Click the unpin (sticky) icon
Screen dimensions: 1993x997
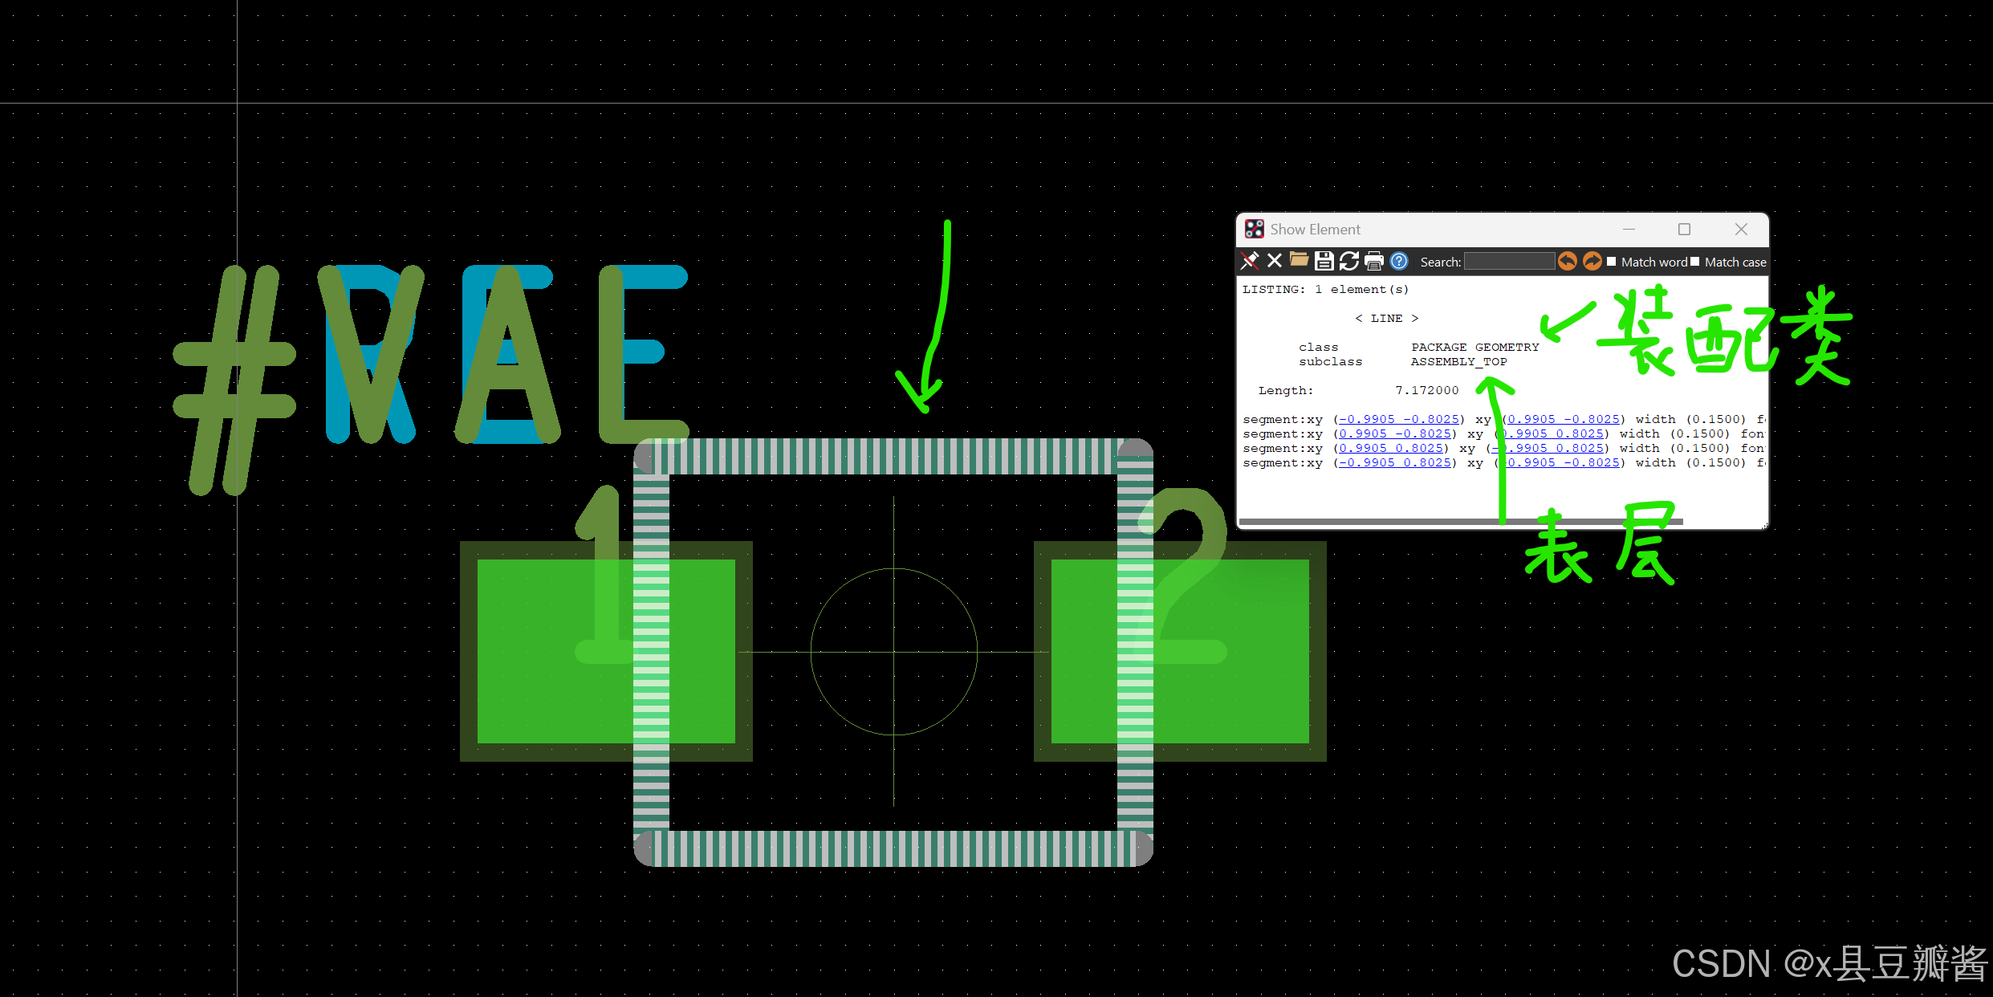tap(1250, 261)
